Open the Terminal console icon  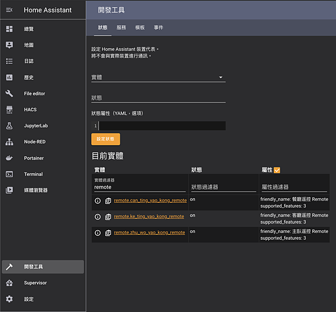(x=9, y=174)
